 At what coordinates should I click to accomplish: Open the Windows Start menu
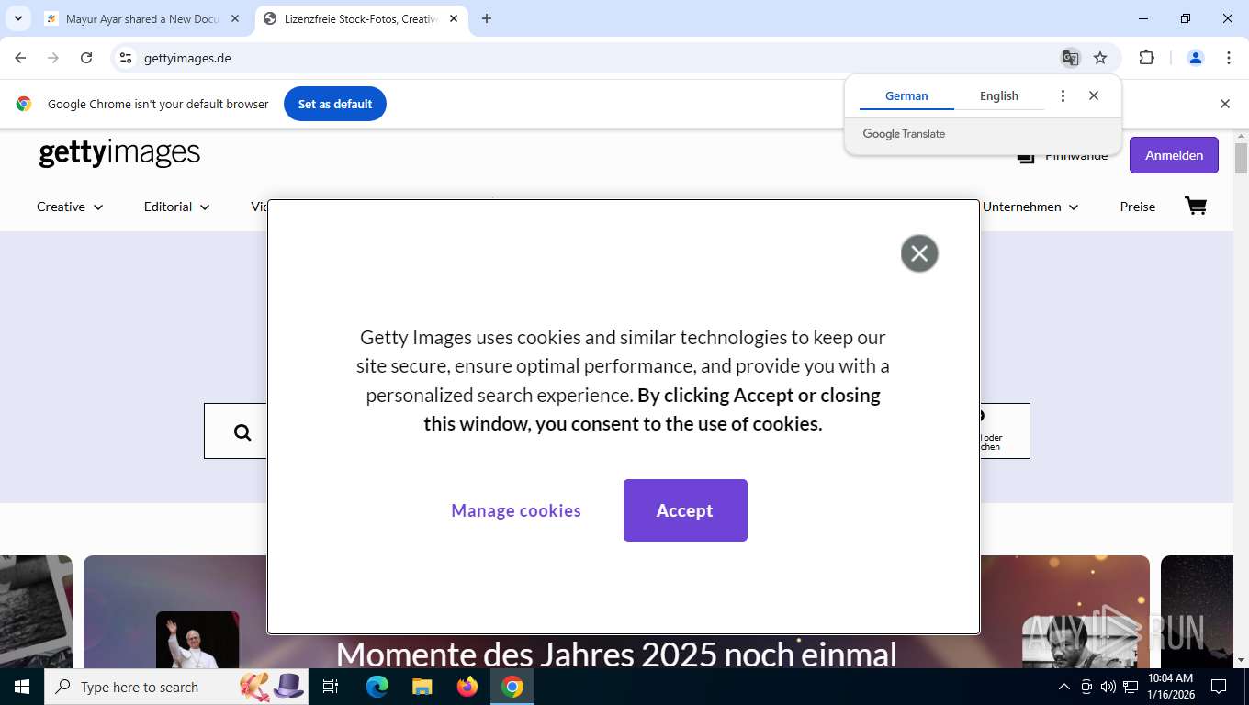[21, 687]
